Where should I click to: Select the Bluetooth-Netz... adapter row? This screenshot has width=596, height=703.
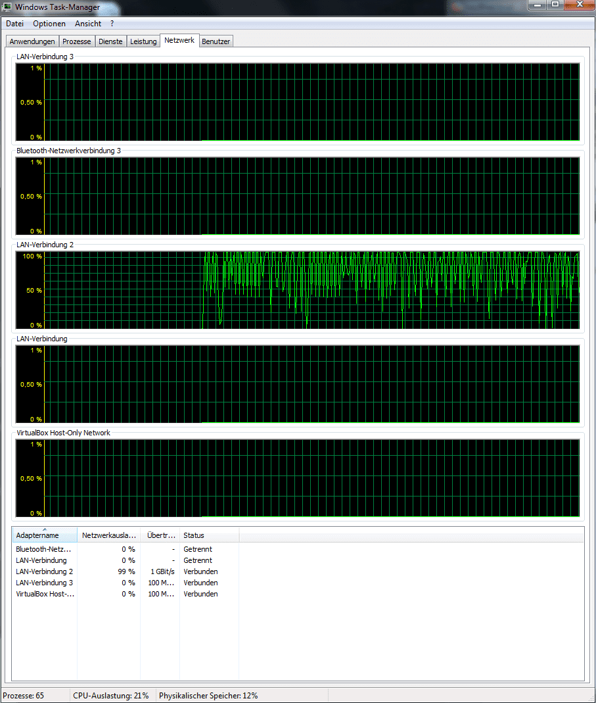126,549
